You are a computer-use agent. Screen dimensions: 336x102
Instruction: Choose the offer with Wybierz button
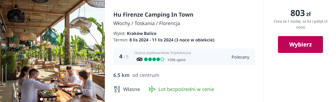300,45
